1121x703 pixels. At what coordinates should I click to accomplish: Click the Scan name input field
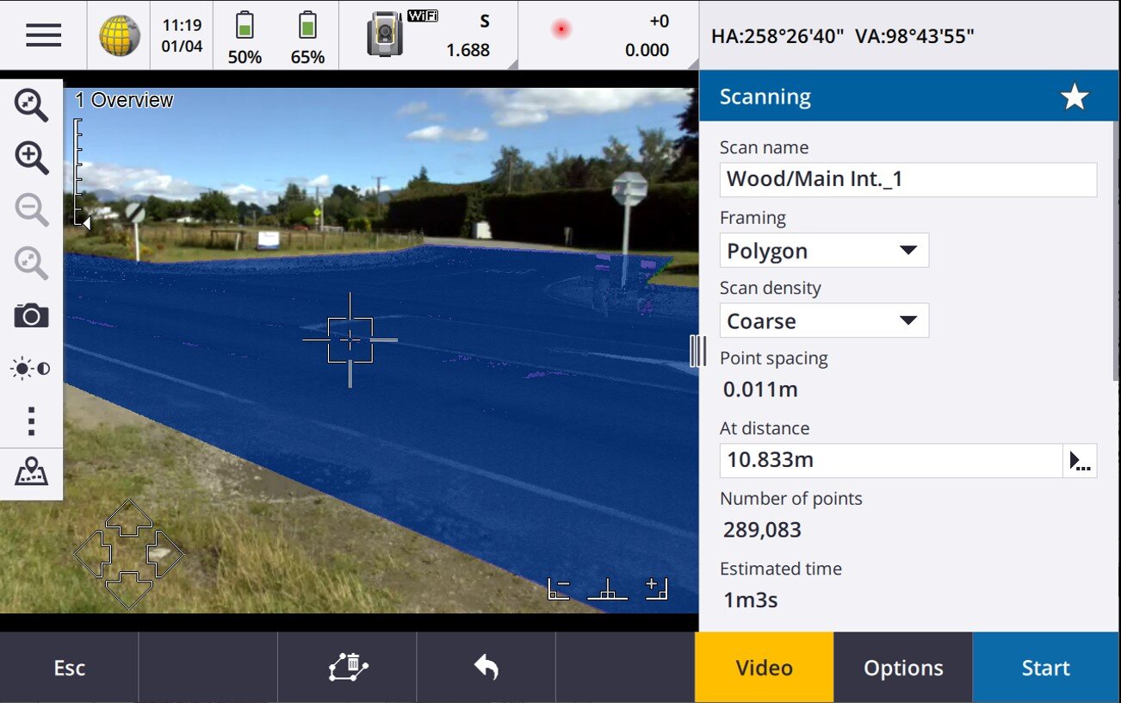pos(908,179)
